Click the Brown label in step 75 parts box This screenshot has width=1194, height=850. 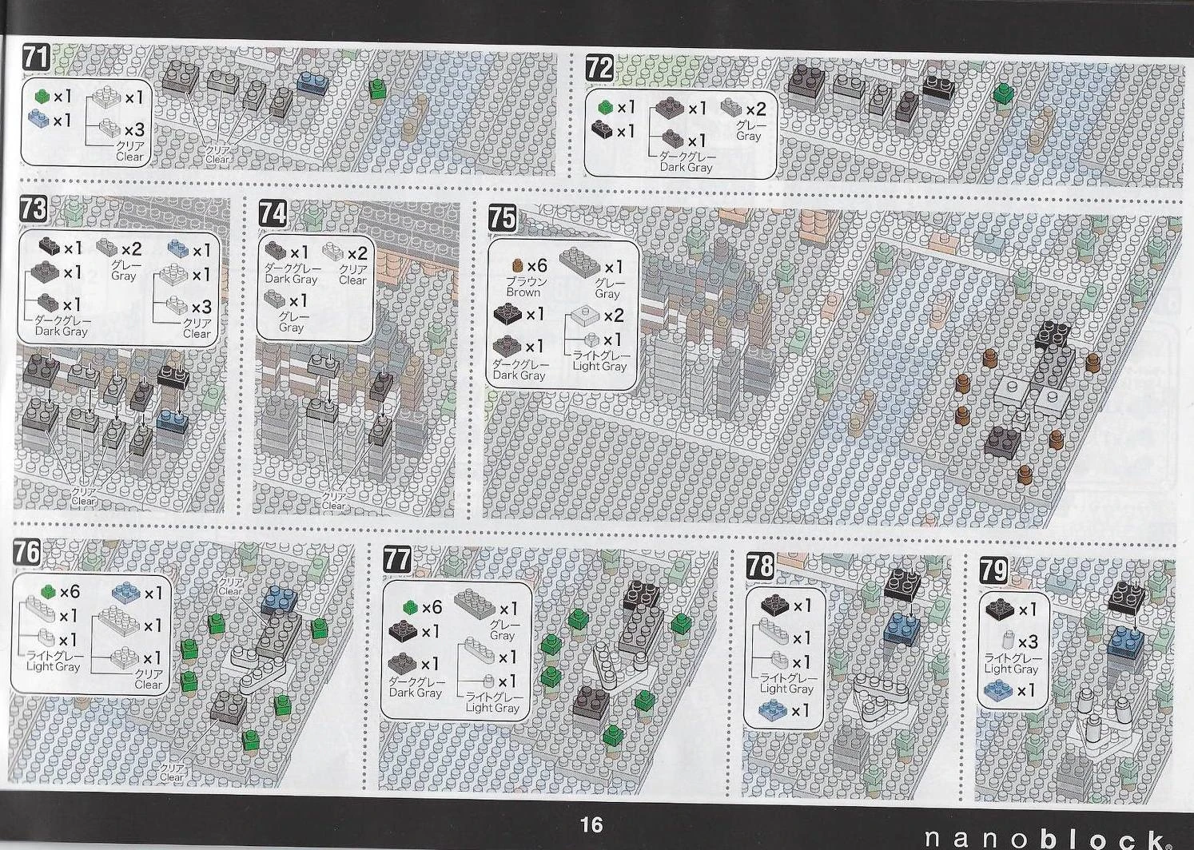click(523, 292)
